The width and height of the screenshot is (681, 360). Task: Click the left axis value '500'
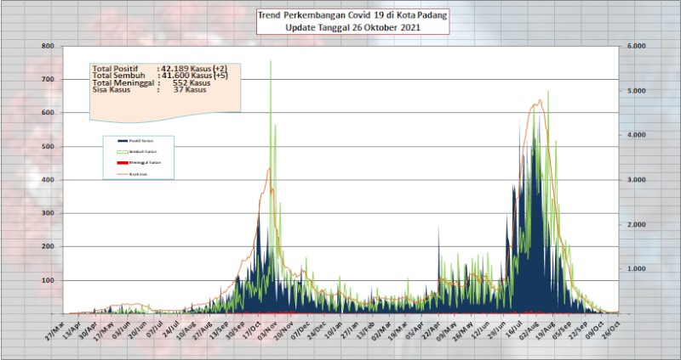pos(48,146)
